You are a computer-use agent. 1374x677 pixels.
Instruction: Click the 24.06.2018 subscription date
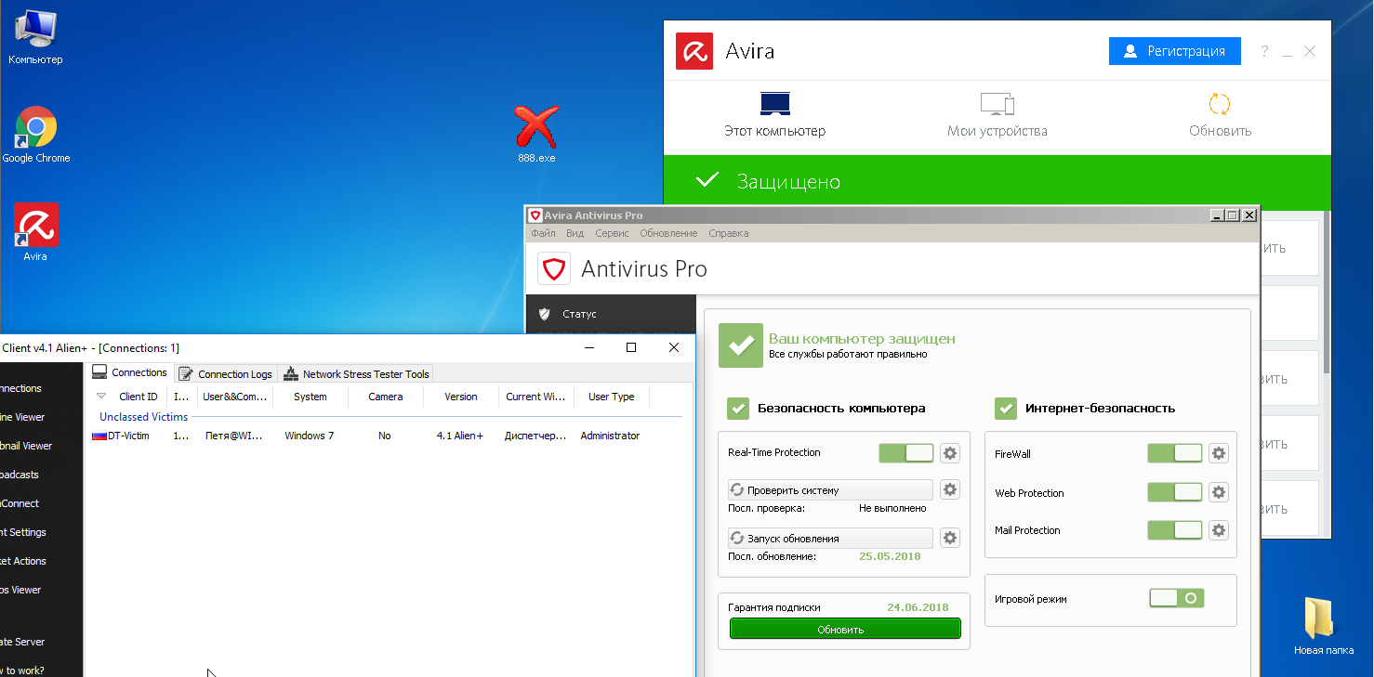pos(918,607)
